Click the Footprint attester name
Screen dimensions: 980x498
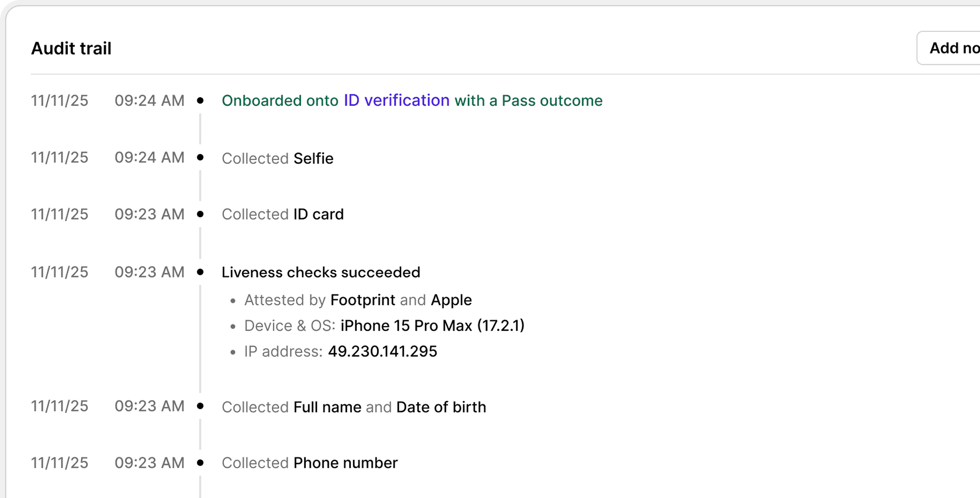[x=362, y=300]
